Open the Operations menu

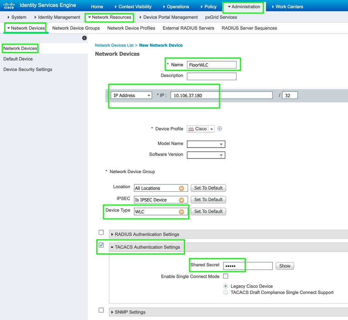pyautogui.click(x=176, y=7)
